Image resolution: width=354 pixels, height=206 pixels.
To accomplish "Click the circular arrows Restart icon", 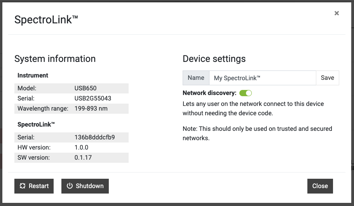I will point(23,186).
